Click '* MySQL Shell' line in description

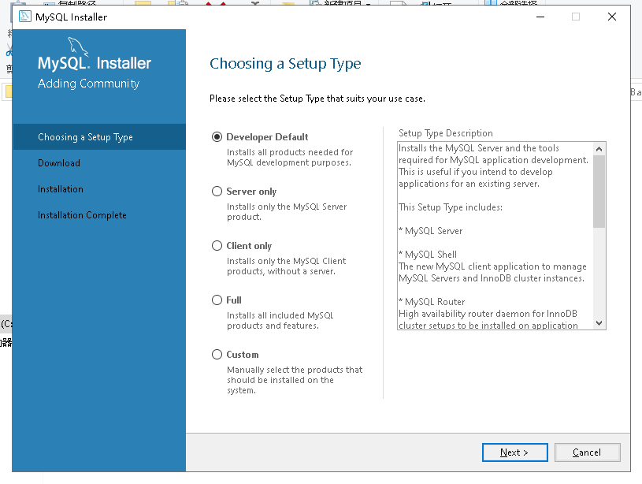428,255
